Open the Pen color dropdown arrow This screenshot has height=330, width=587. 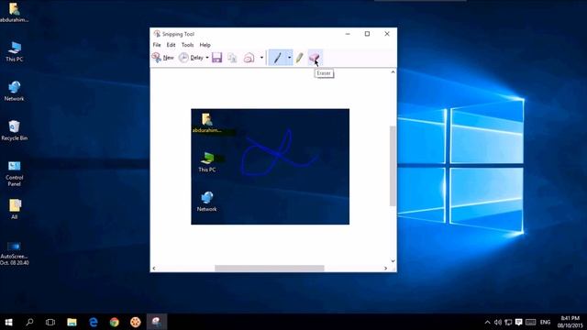pyautogui.click(x=290, y=58)
